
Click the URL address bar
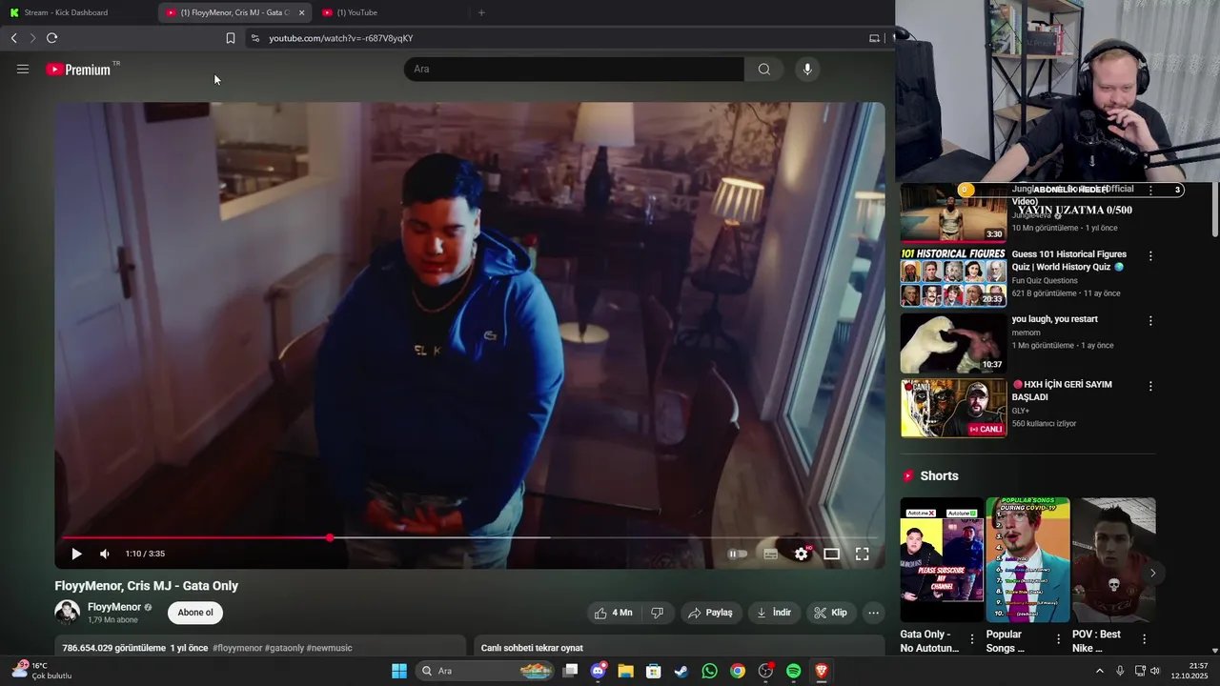coord(562,38)
